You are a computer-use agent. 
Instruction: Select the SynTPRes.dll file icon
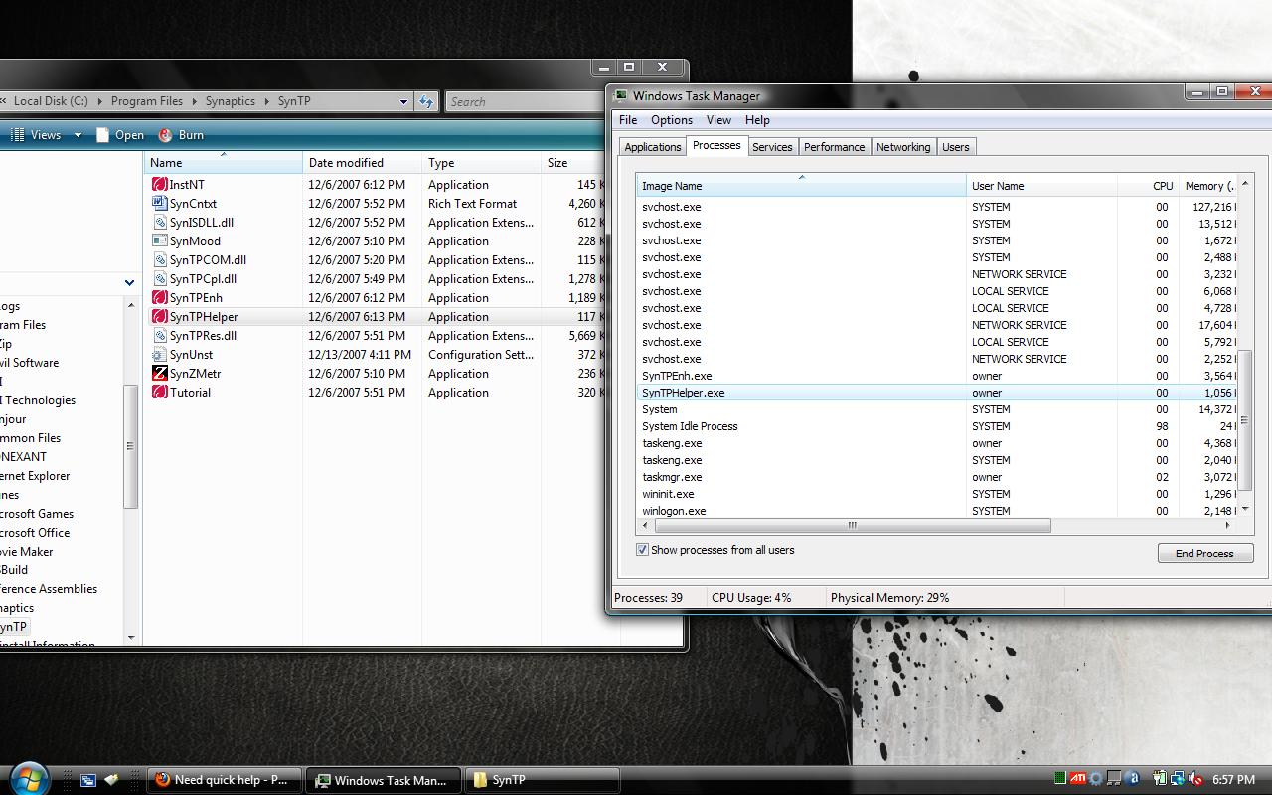(159, 335)
